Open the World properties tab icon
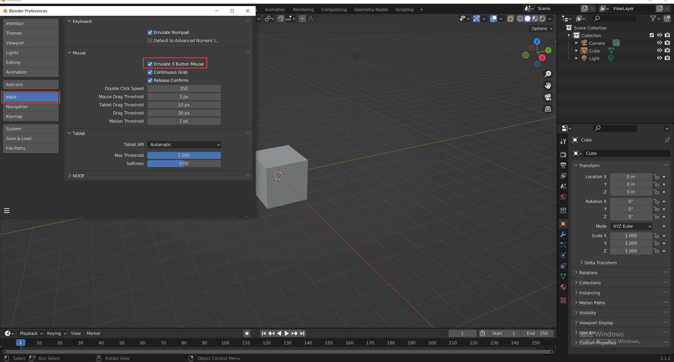674x362 pixels. point(563,197)
